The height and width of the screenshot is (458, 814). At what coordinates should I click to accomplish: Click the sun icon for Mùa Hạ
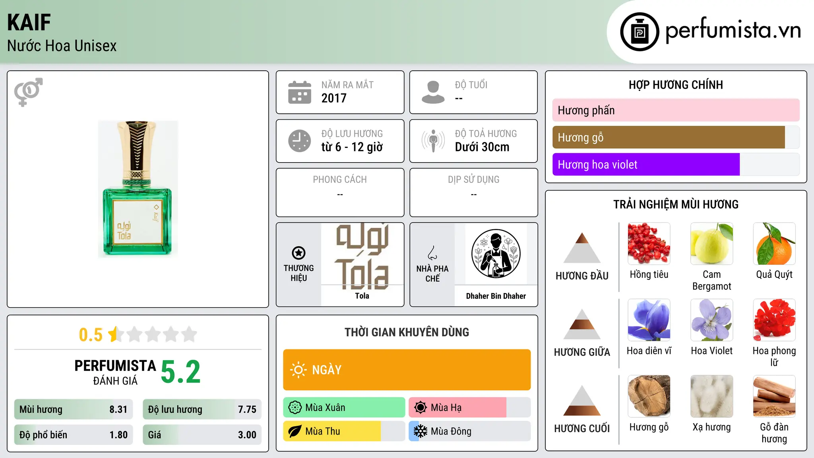[420, 408]
